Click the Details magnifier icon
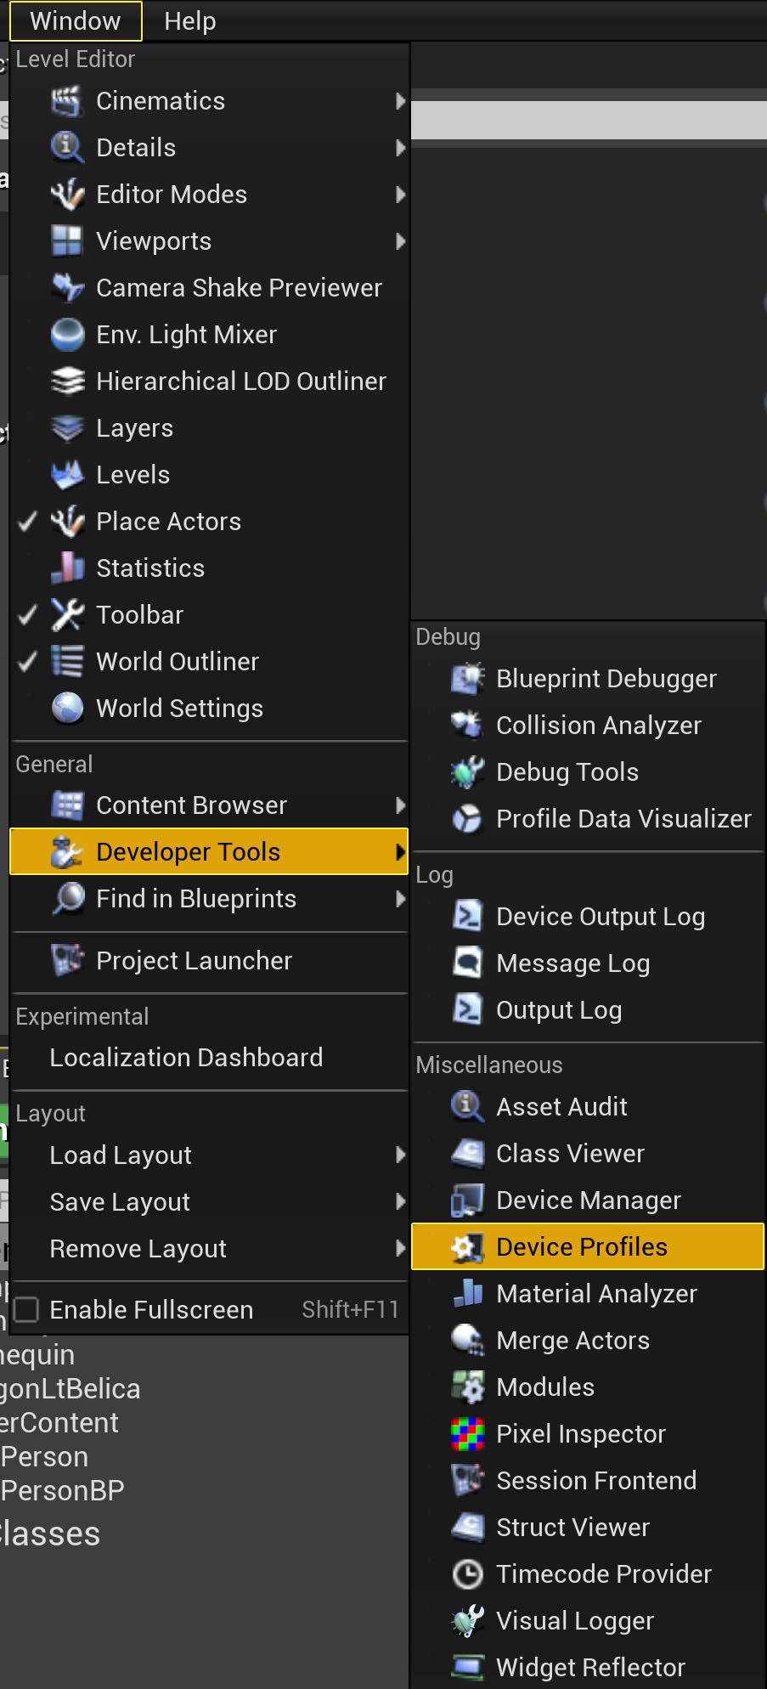The image size is (767, 1689). (67, 148)
